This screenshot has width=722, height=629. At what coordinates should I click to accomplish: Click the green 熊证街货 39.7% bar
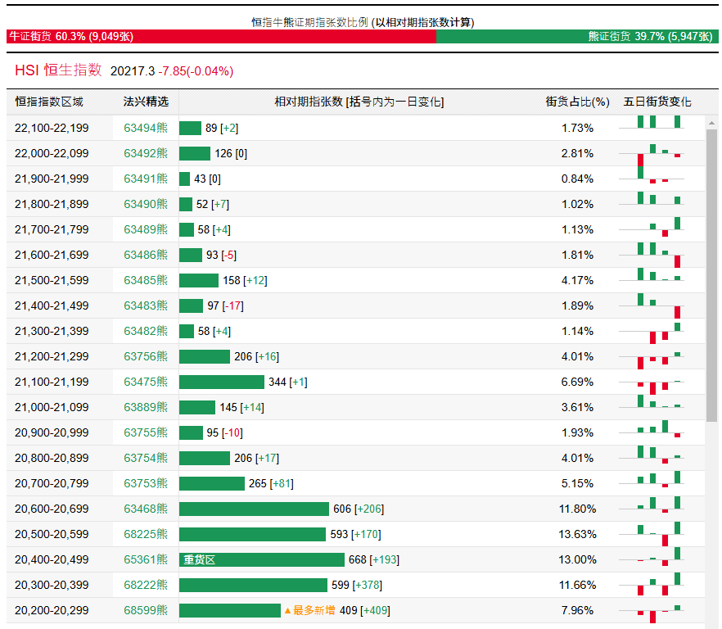point(577,36)
